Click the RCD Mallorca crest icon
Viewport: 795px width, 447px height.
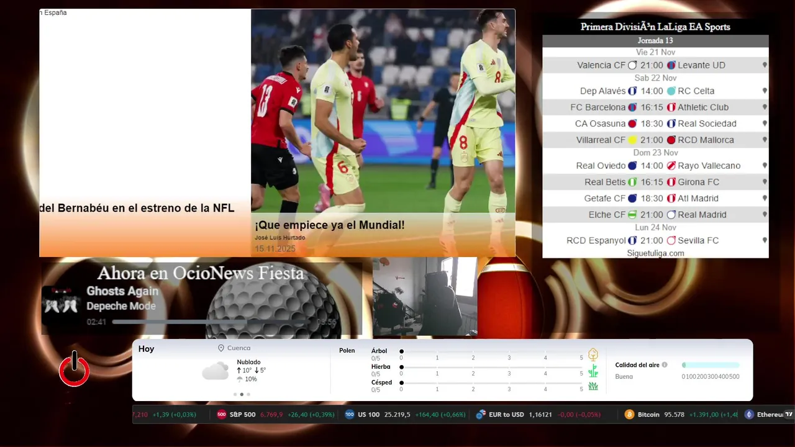point(671,140)
